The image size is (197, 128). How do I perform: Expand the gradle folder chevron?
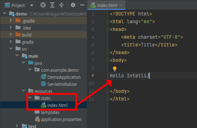tap(11, 41)
